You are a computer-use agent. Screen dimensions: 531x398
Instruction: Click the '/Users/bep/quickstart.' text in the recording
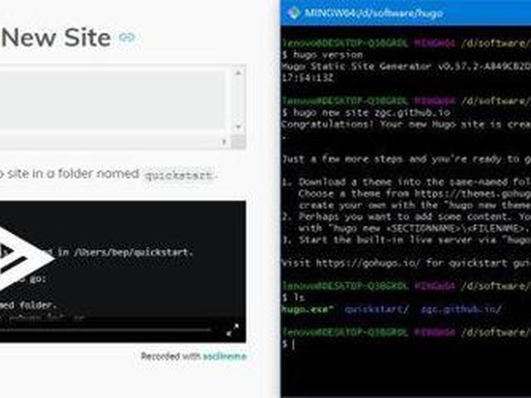pos(133,253)
